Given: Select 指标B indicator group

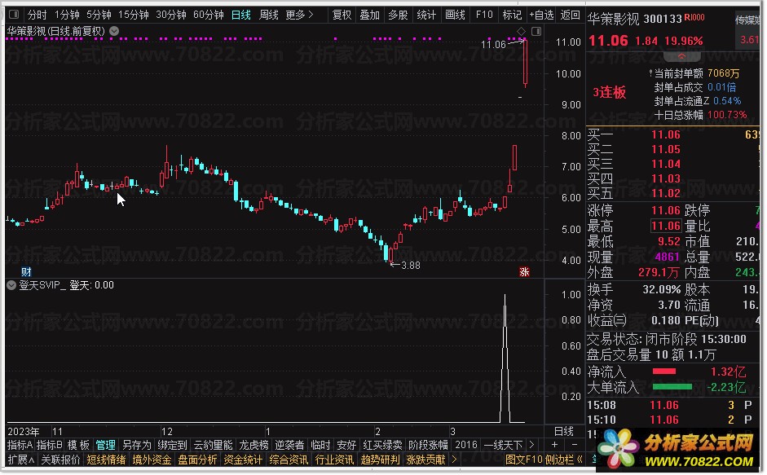Looking at the screenshot, I should tap(50, 445).
